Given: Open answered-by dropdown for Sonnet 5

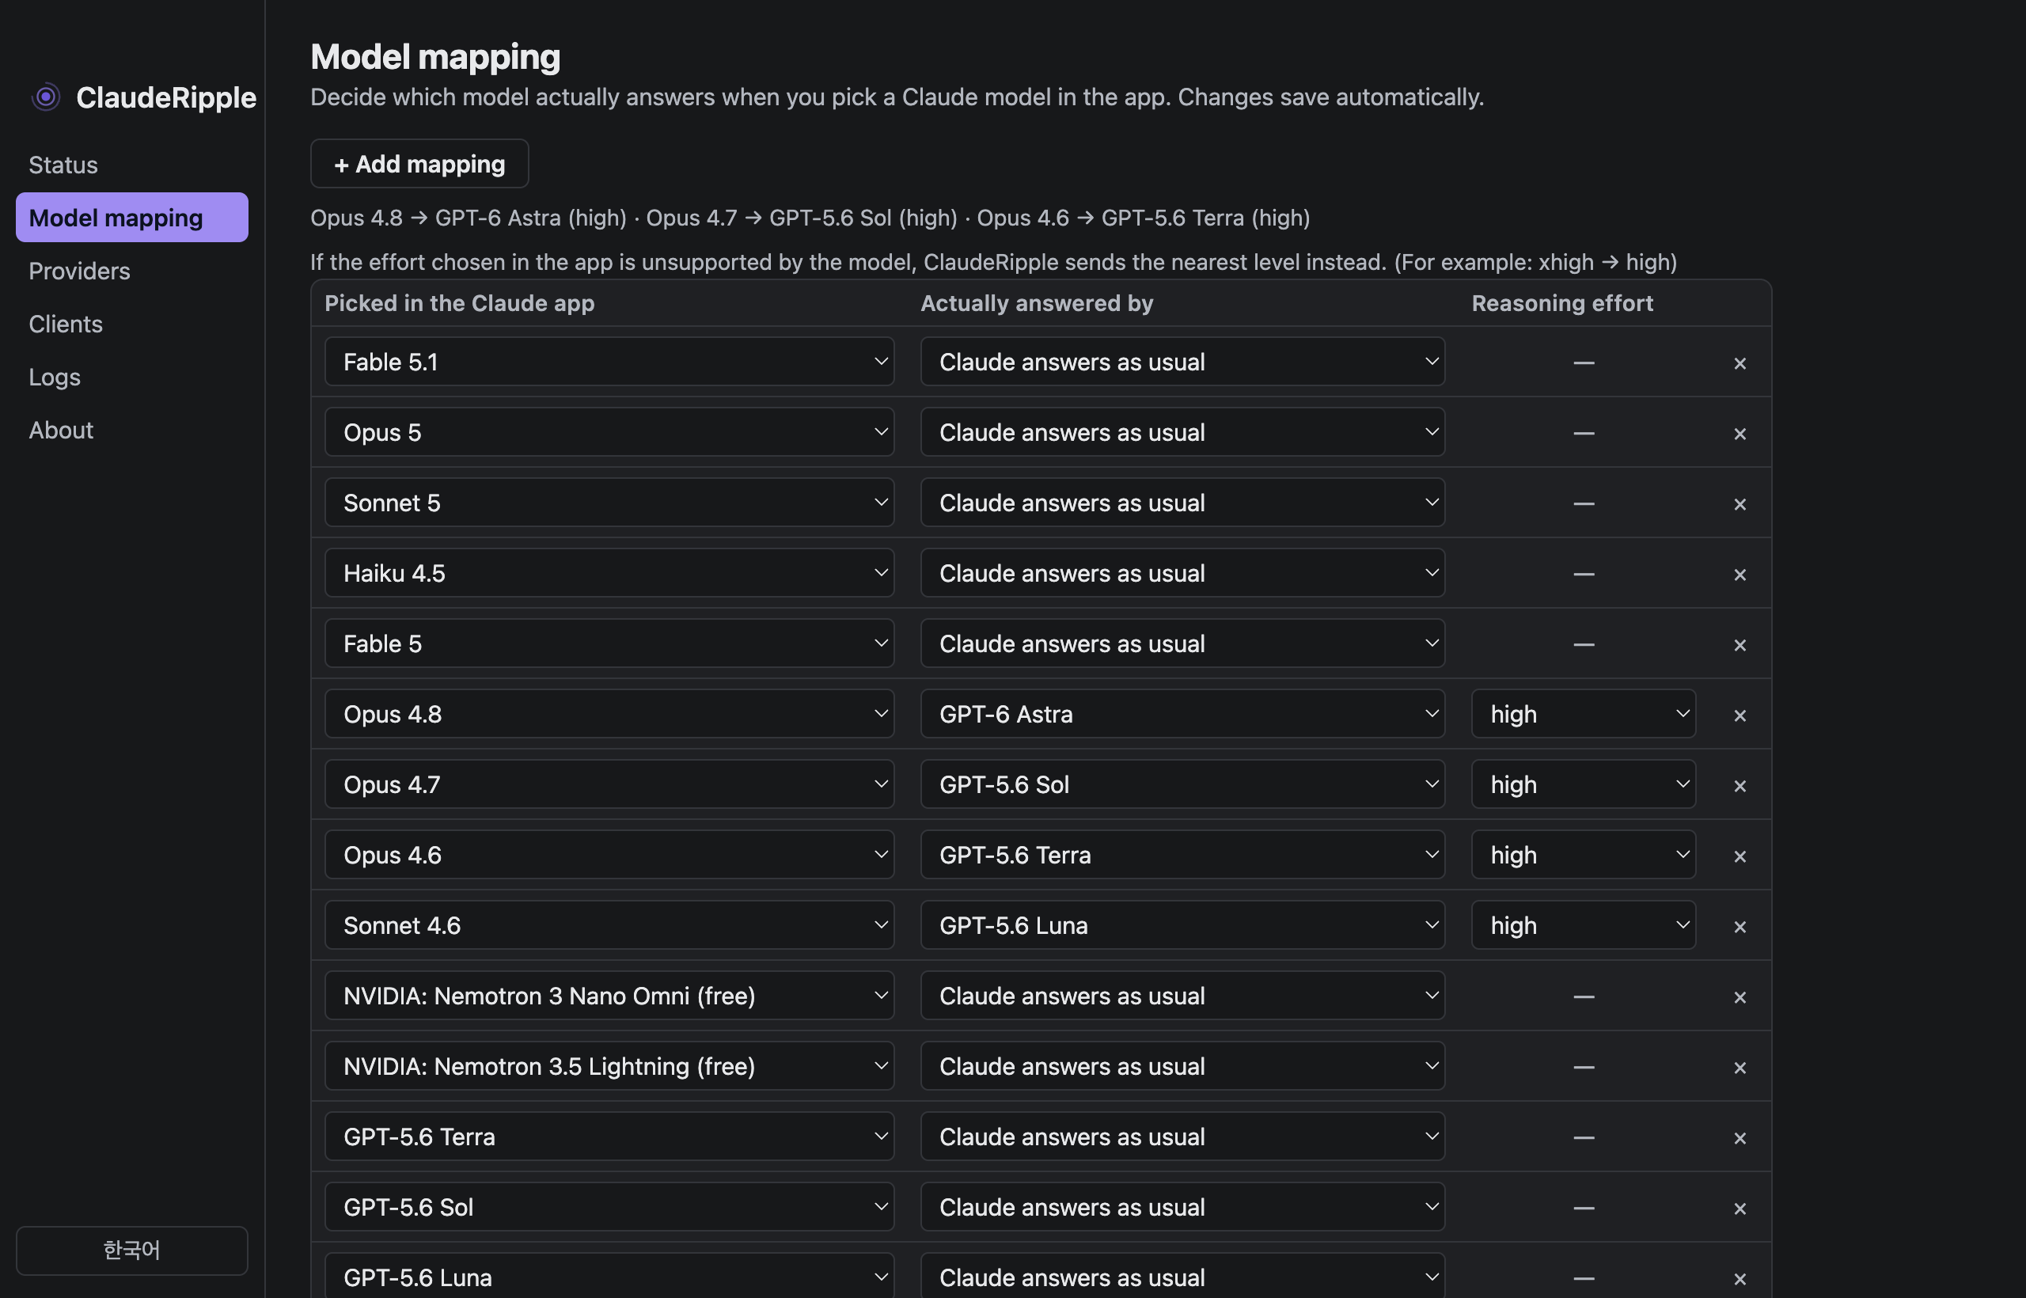Looking at the screenshot, I should (1182, 503).
